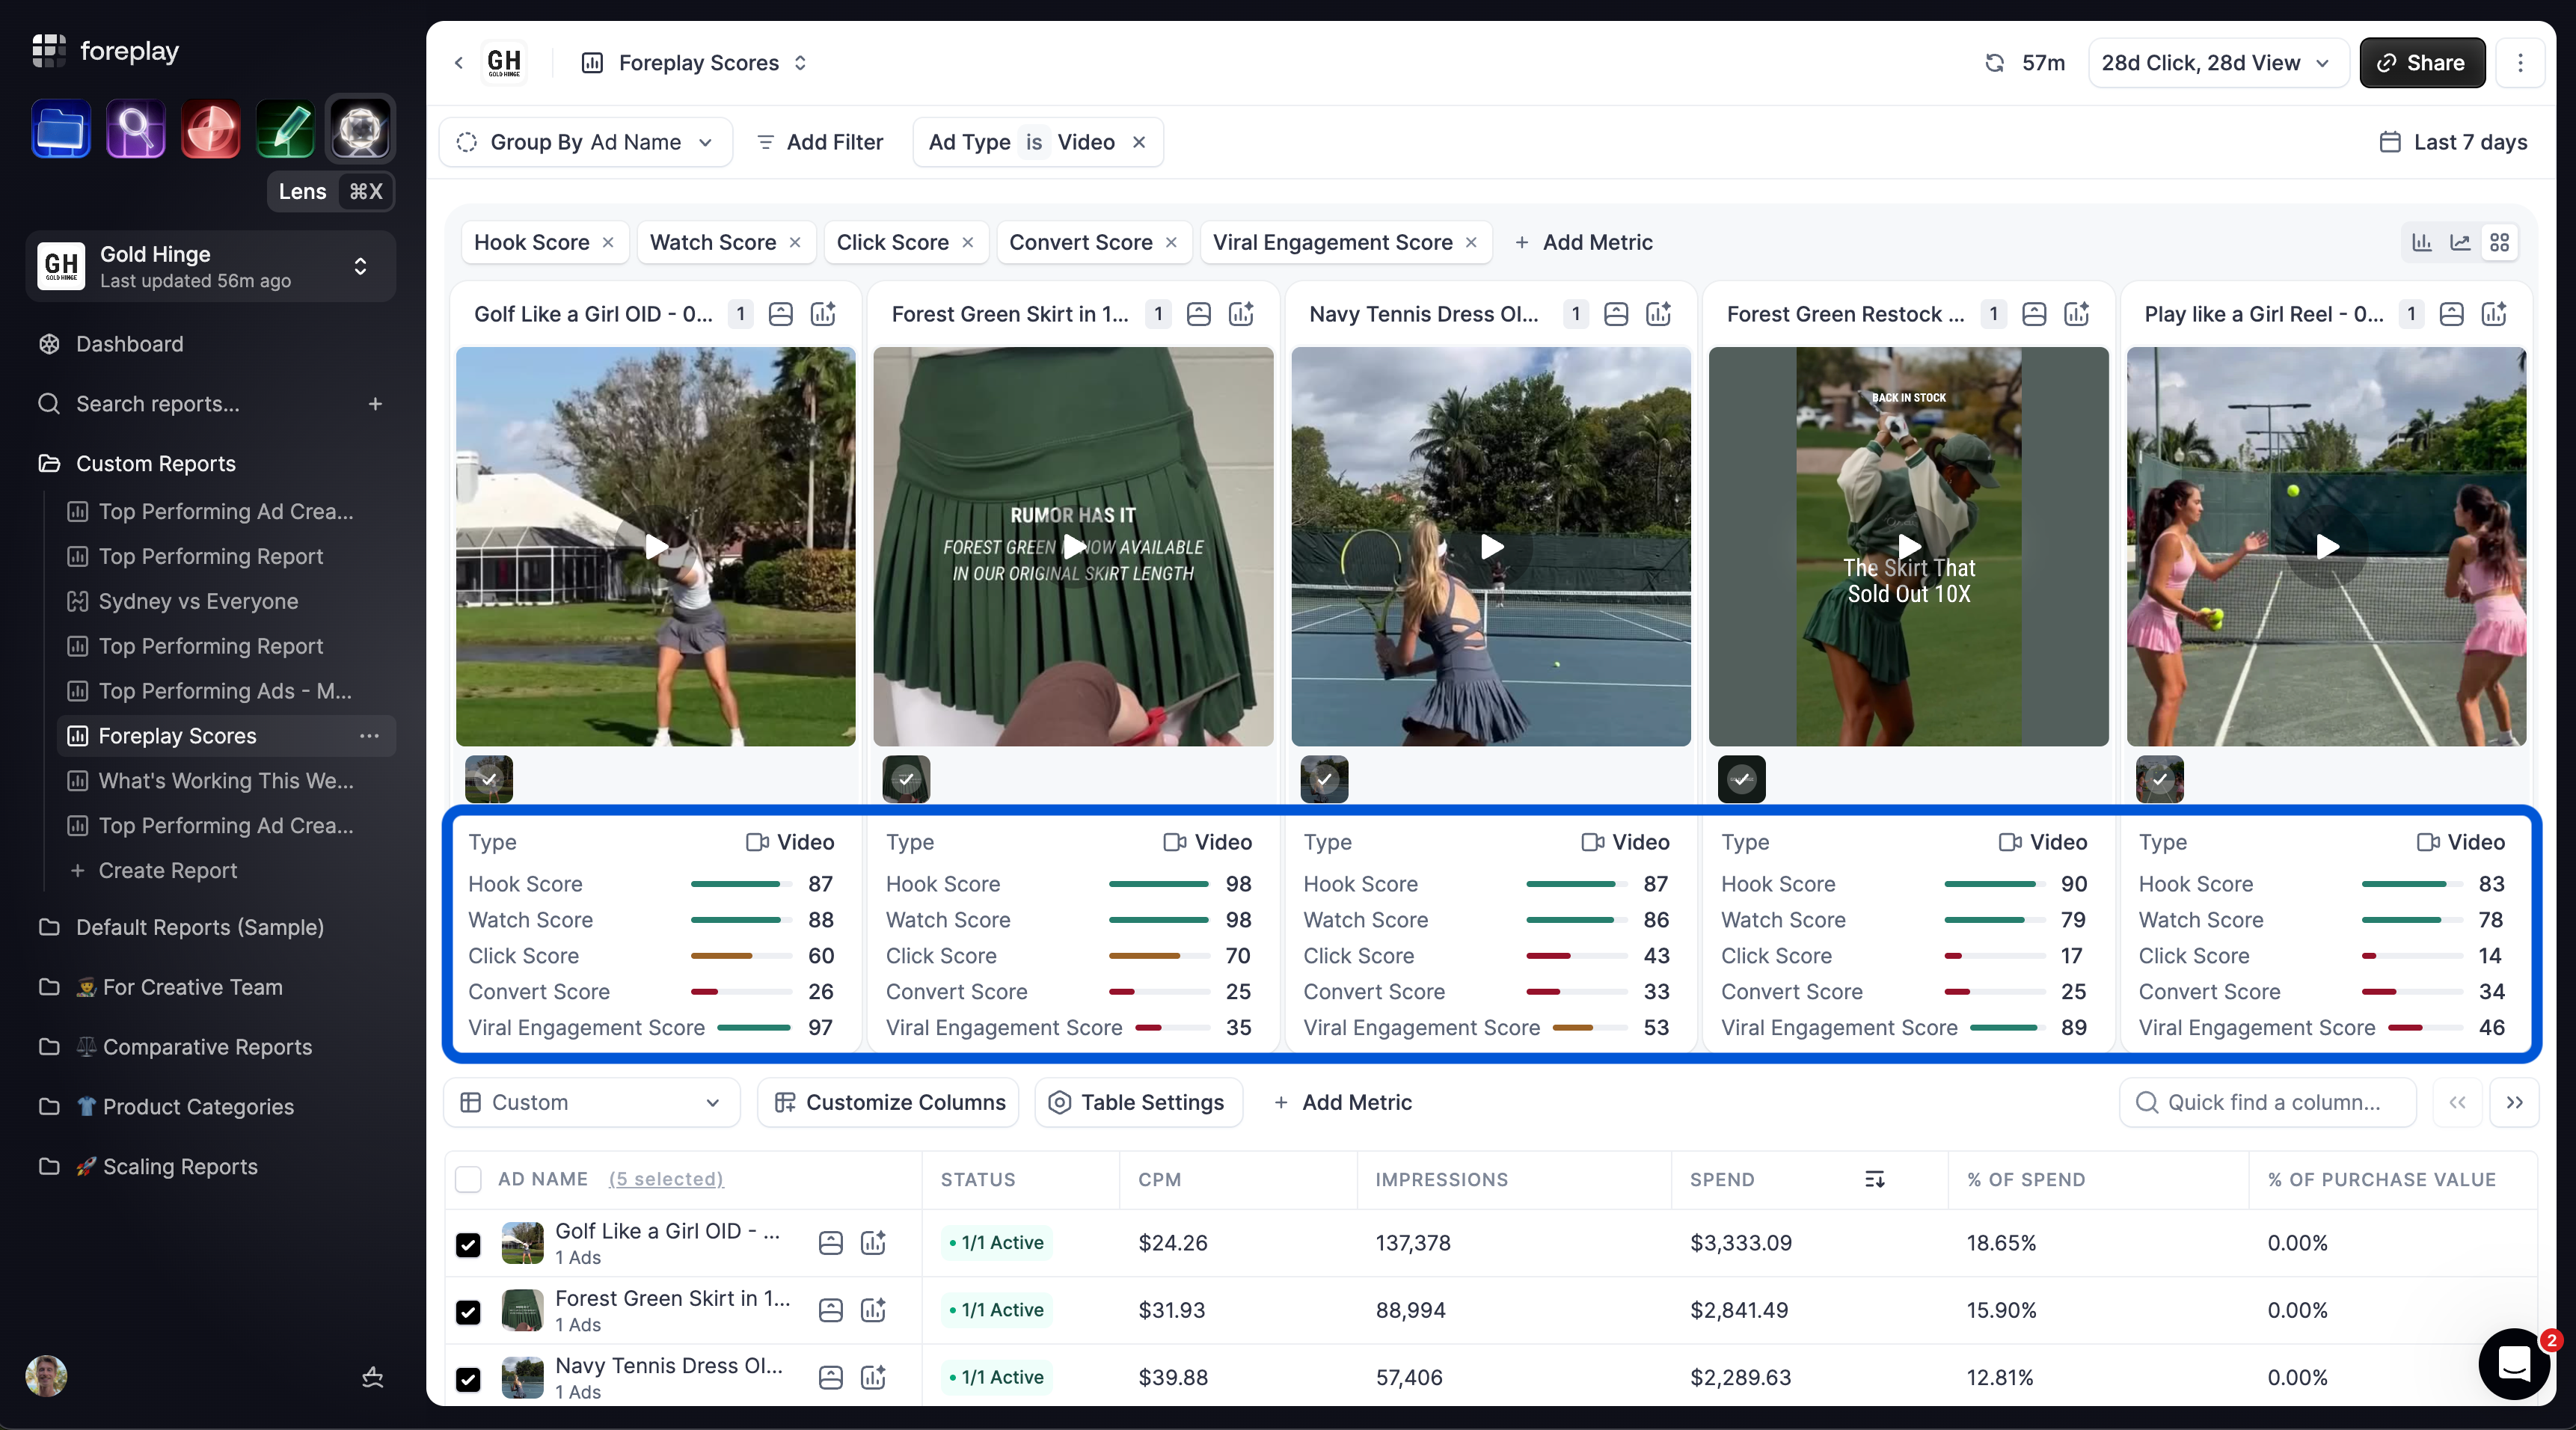
Task: Open the Top Performing Ads - M... report
Action: pos(225,691)
